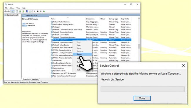Click the Restart Service toolbar icon
Image resolution: width=191 pixels, height=108 pixels.
44,11
